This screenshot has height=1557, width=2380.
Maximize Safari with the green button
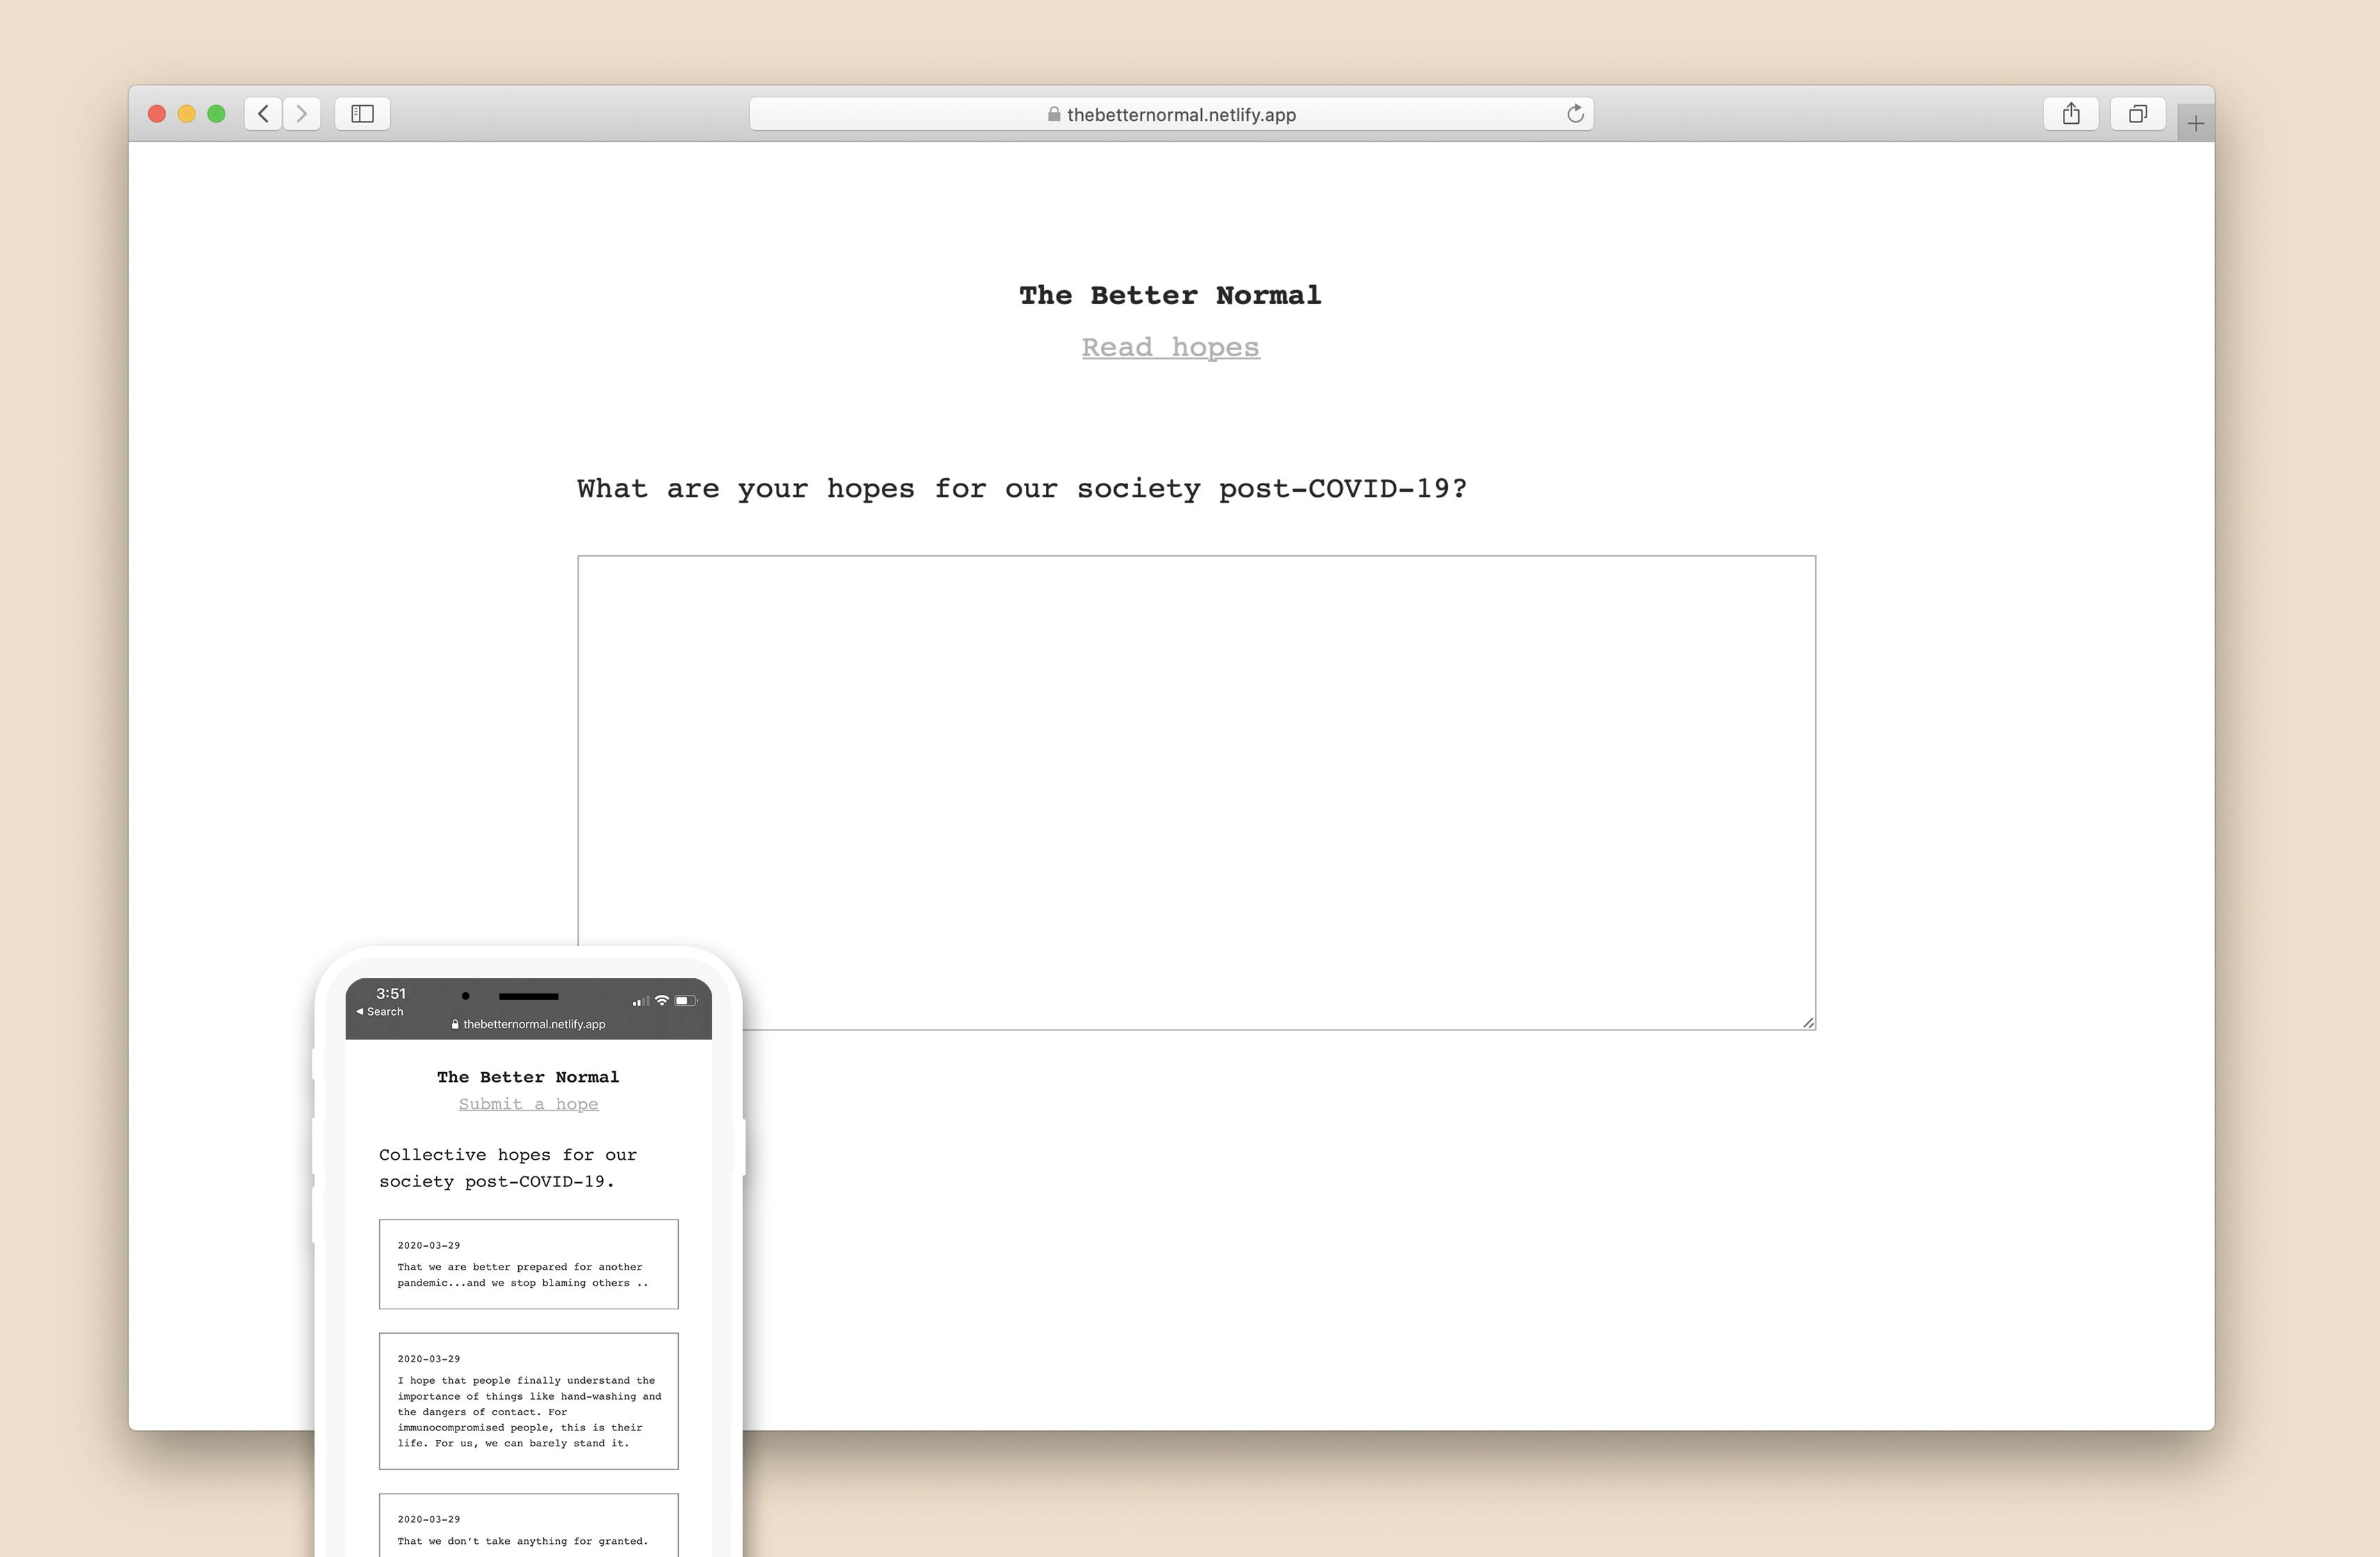coord(216,114)
